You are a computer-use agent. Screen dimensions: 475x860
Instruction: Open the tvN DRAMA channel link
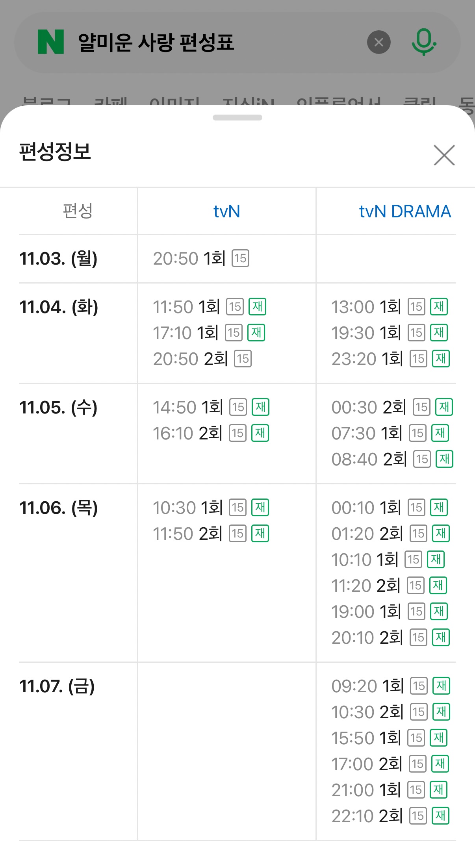404,211
